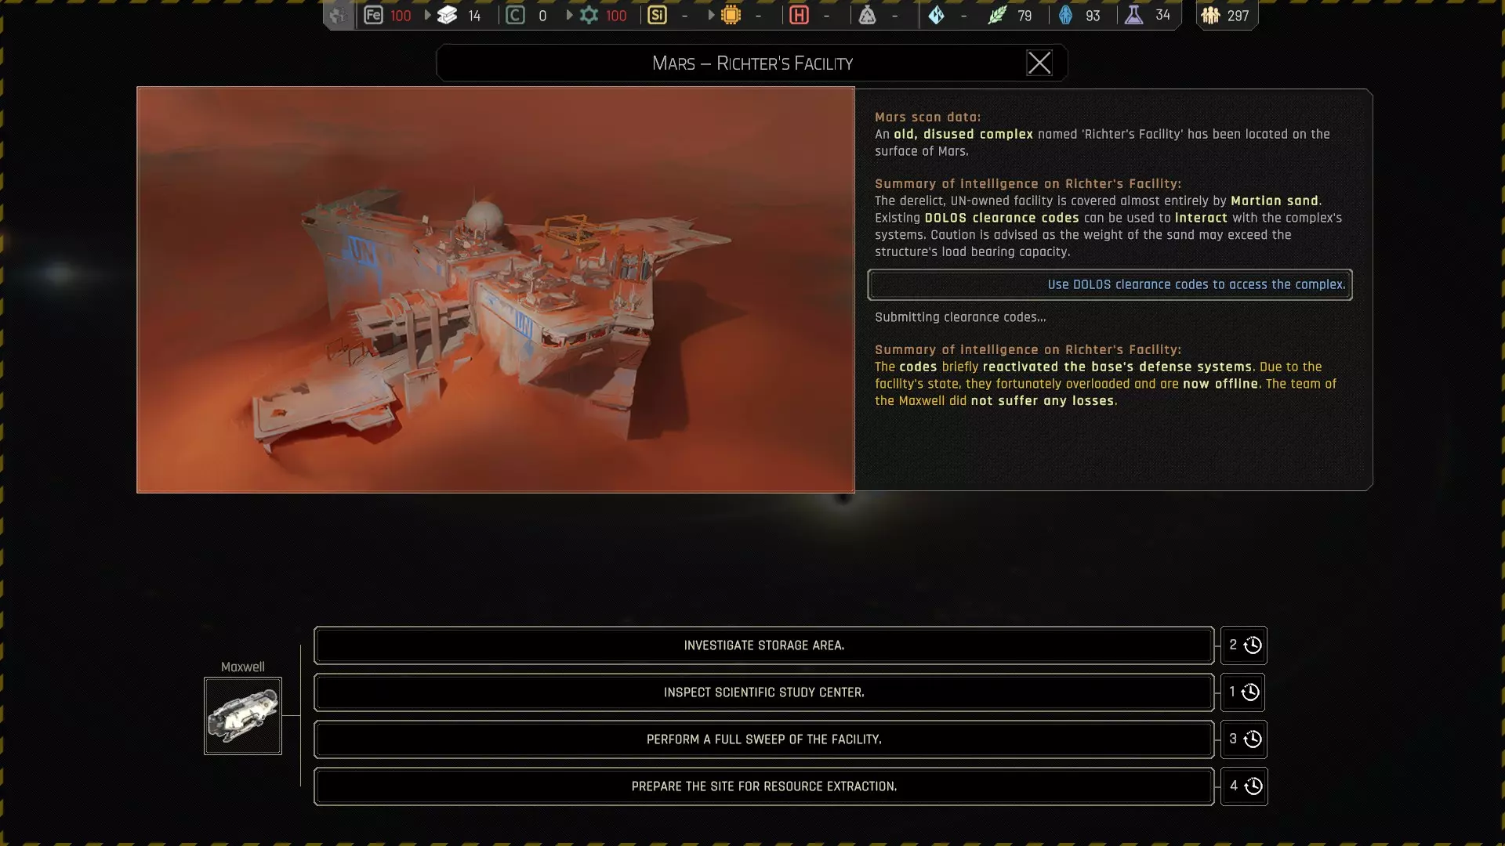This screenshot has width=1505, height=846.
Task: Click the planet icon at top left
Action: click(x=338, y=15)
